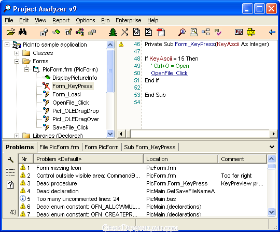Open the Report menu
Screen dimensions: 280x232
(61, 20)
